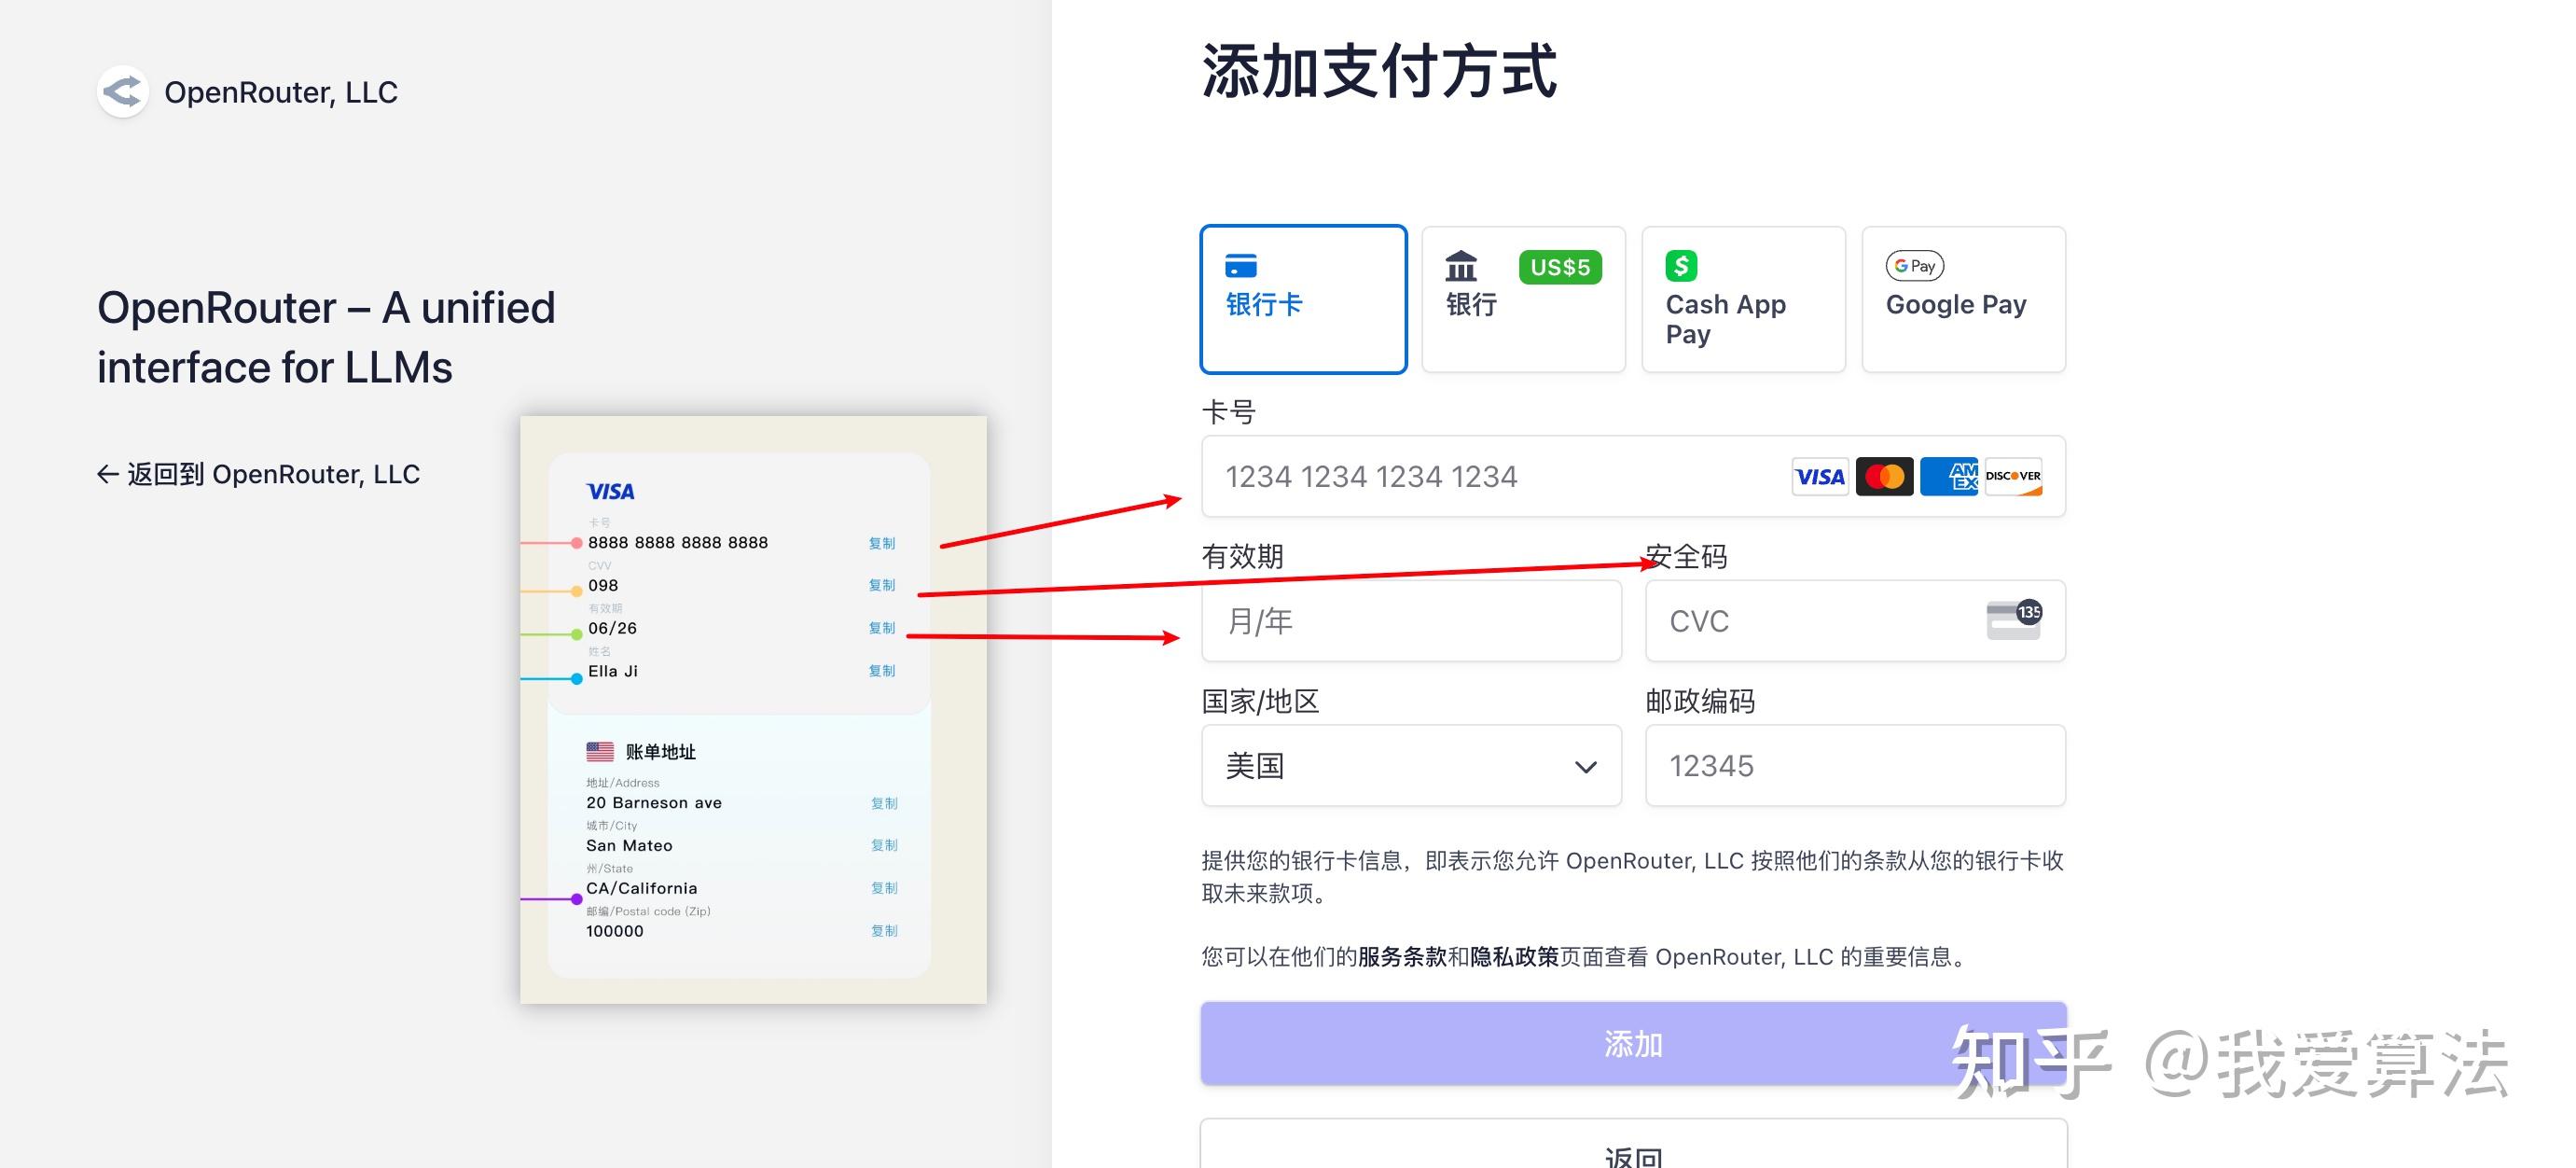The height and width of the screenshot is (1168, 2576).
Task: Select the 银行 US$5 payment option
Action: (1523, 300)
